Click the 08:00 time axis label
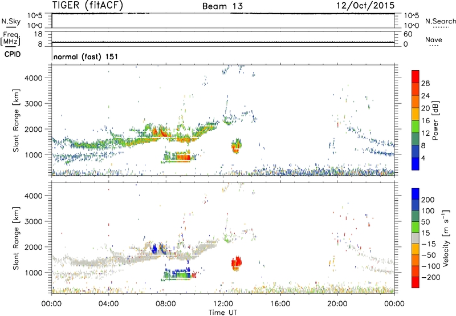Screen dimensions: 456x316 (165, 304)
